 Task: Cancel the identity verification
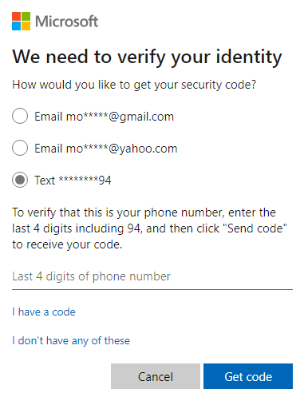point(156,376)
